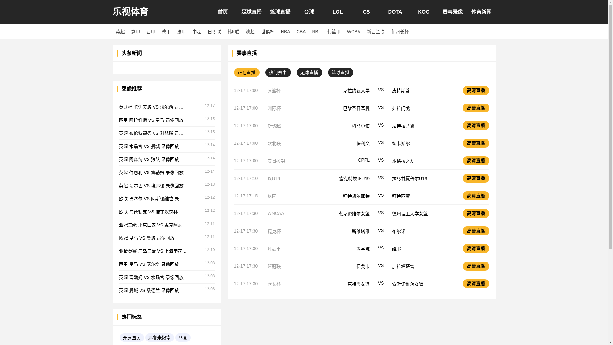Watch 保利文 vs 纽卡斯尔 高清直播
The width and height of the screenshot is (613, 345).
point(476,143)
